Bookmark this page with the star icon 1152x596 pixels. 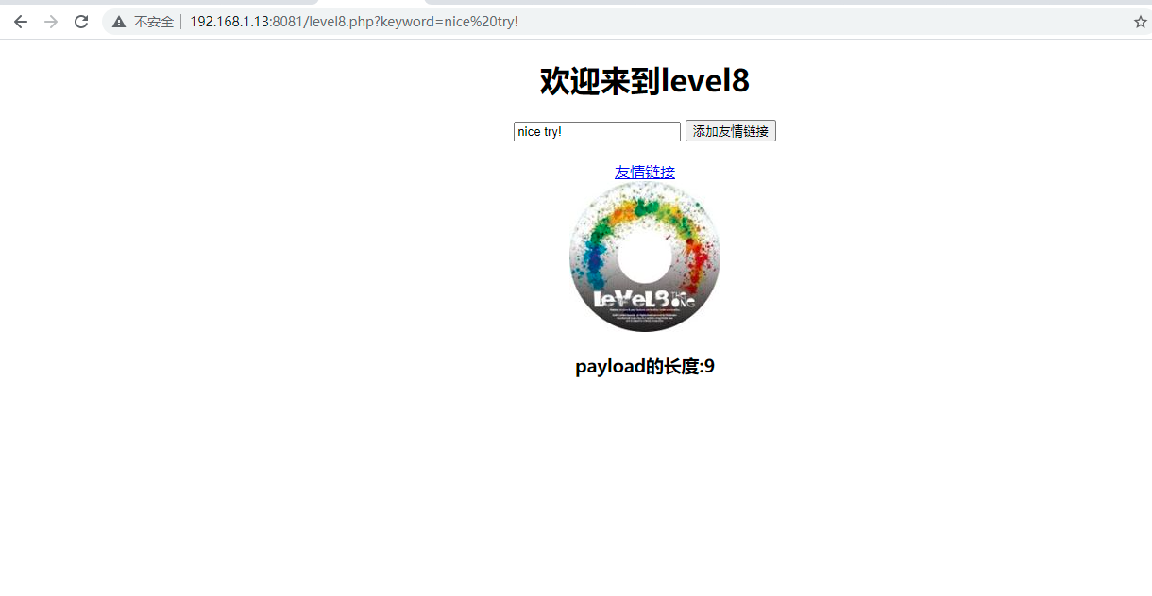point(1140,22)
